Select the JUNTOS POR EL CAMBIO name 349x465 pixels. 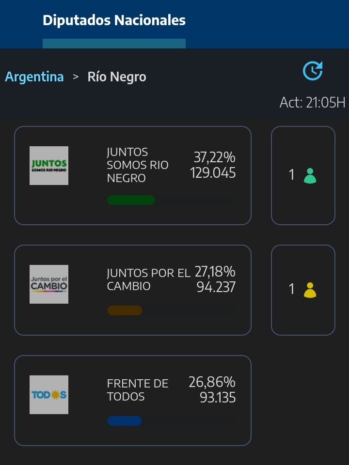148,279
